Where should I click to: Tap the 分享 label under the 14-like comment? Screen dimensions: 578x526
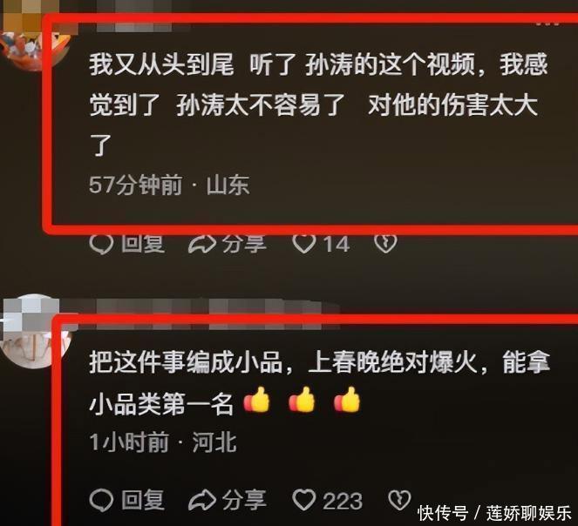pyautogui.click(x=244, y=244)
